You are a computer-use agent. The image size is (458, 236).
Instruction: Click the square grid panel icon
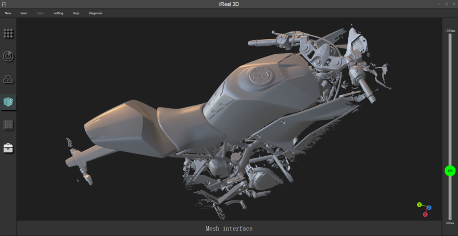tap(8, 125)
